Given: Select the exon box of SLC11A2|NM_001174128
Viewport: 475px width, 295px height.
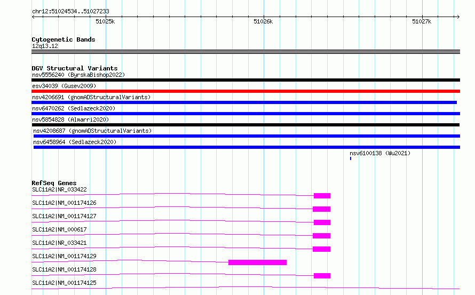Looking at the screenshot, I should tap(322, 276).
